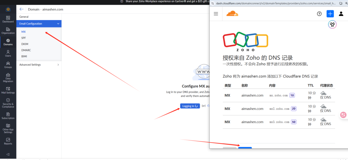Viewport: 348px width, 160px height.
Task: Open Mail Settings in sidebar
Action: click(x=8, y=90)
